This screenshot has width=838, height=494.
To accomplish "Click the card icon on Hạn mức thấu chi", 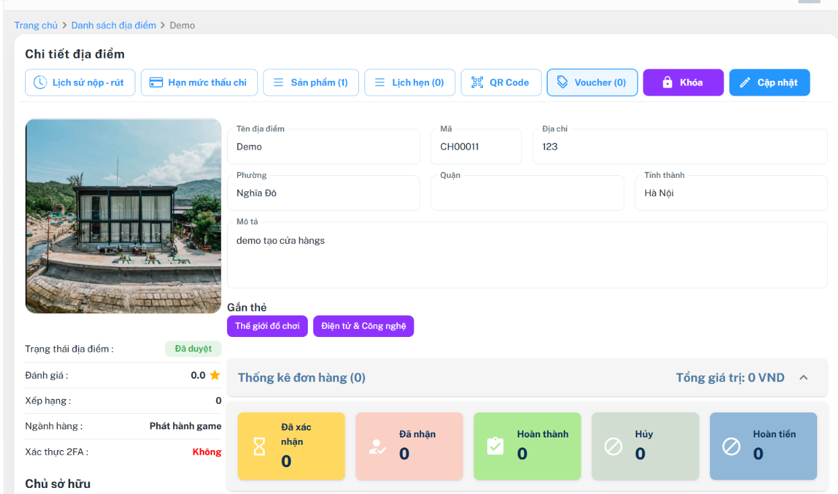I will coord(156,82).
